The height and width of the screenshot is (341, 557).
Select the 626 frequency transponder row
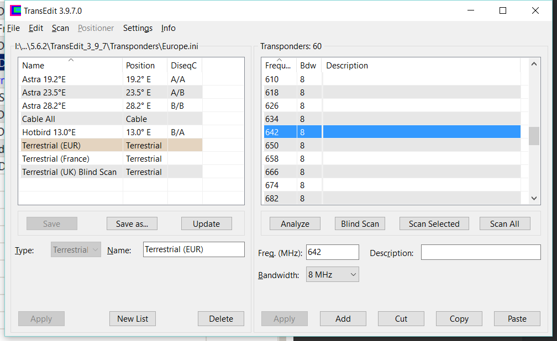point(392,106)
